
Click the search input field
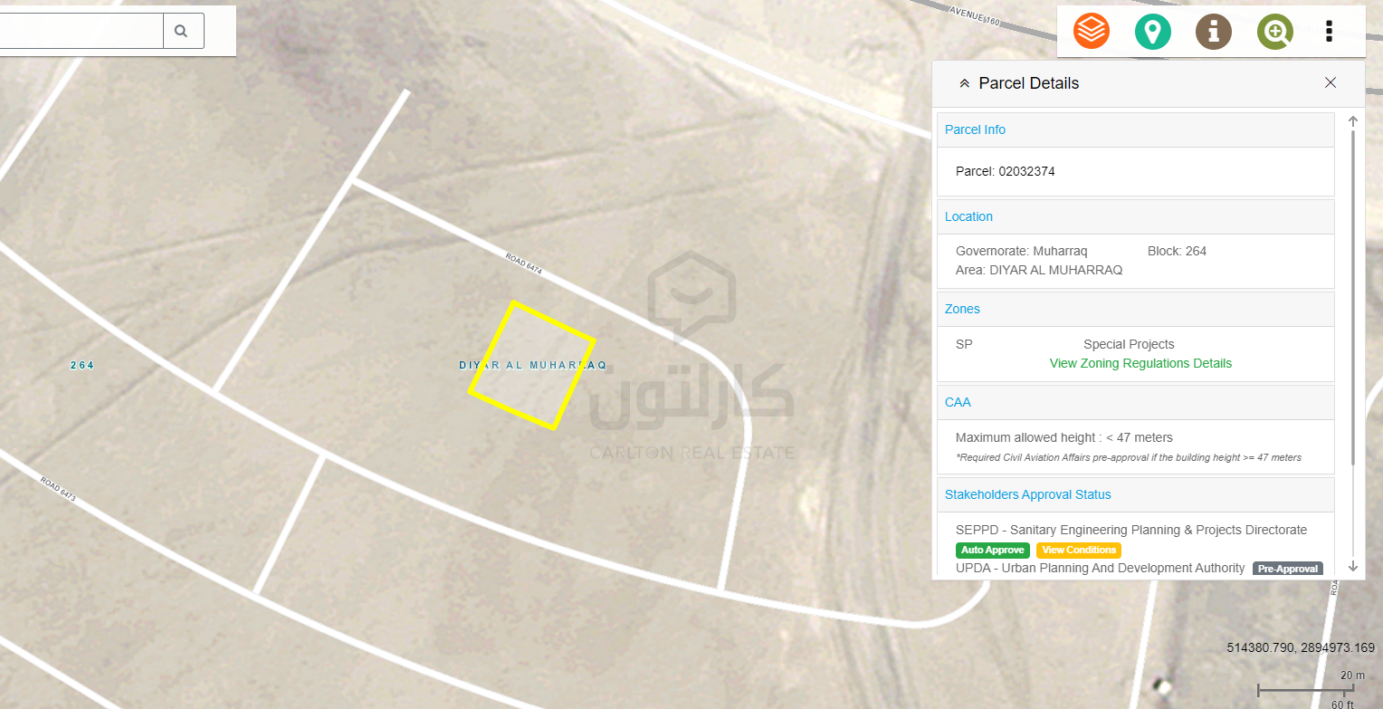tap(80, 31)
